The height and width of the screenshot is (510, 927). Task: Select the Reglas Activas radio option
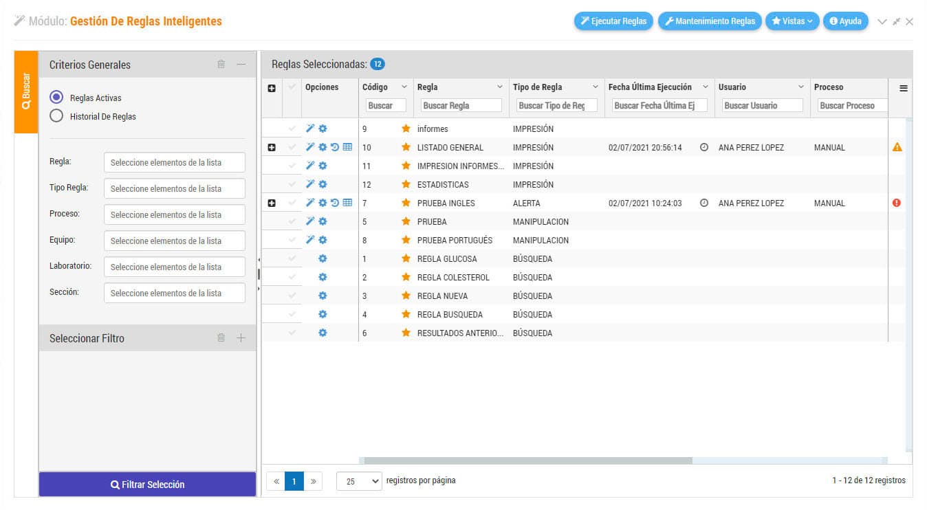tap(57, 98)
